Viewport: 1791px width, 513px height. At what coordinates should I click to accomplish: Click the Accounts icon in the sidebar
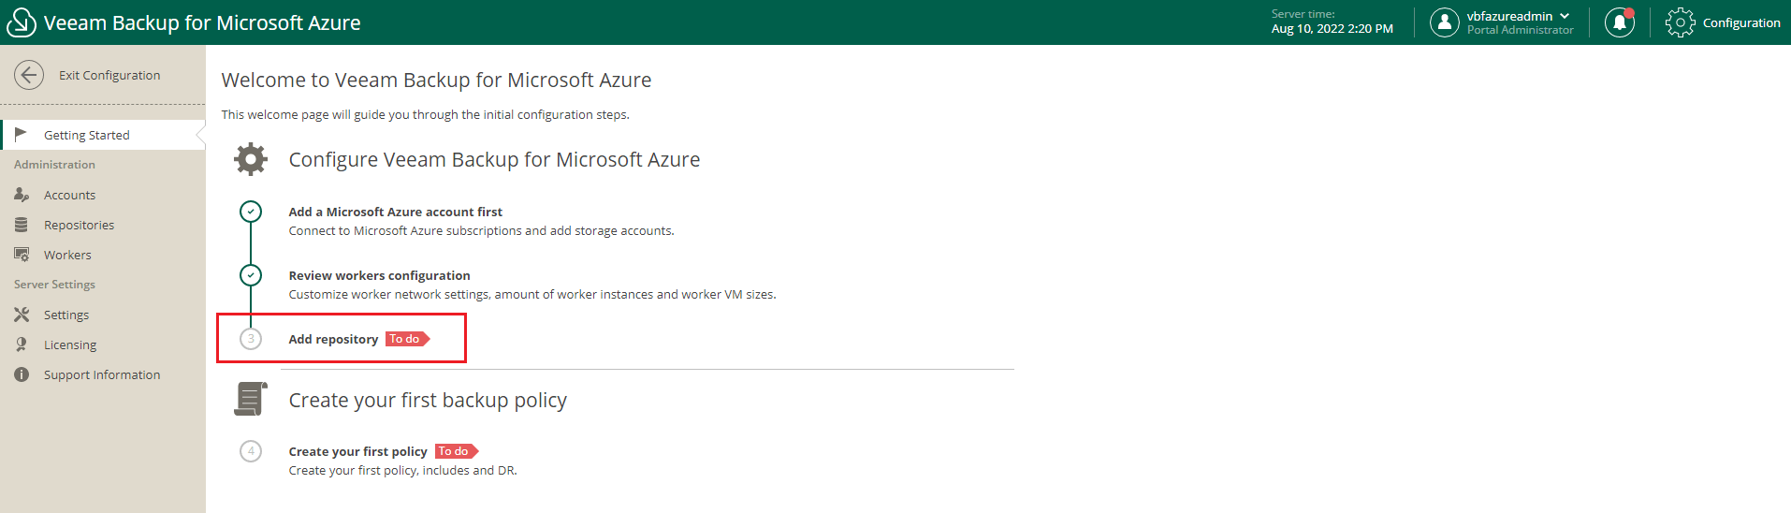tap(22, 195)
